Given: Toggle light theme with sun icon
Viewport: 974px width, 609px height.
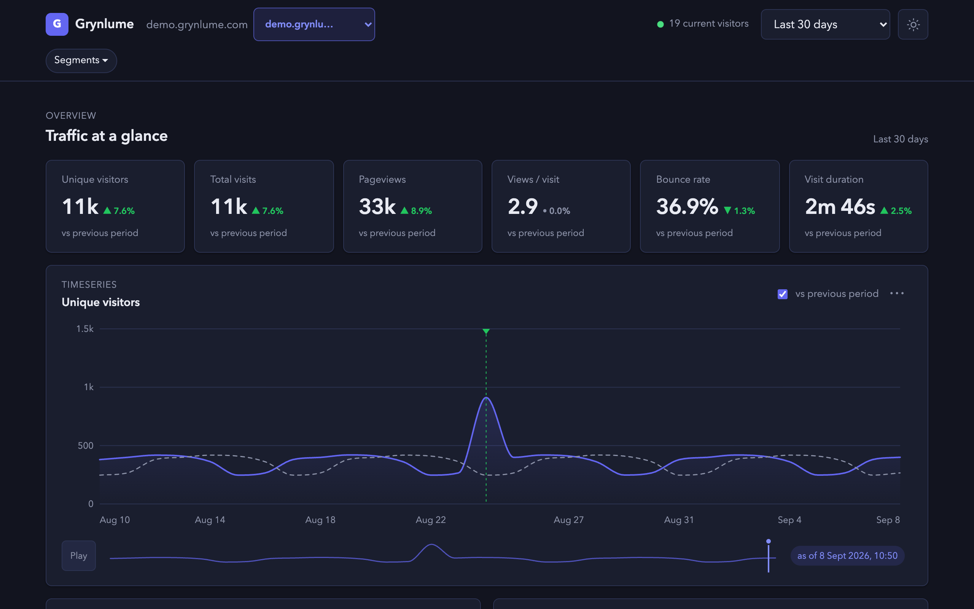Looking at the screenshot, I should coord(913,25).
